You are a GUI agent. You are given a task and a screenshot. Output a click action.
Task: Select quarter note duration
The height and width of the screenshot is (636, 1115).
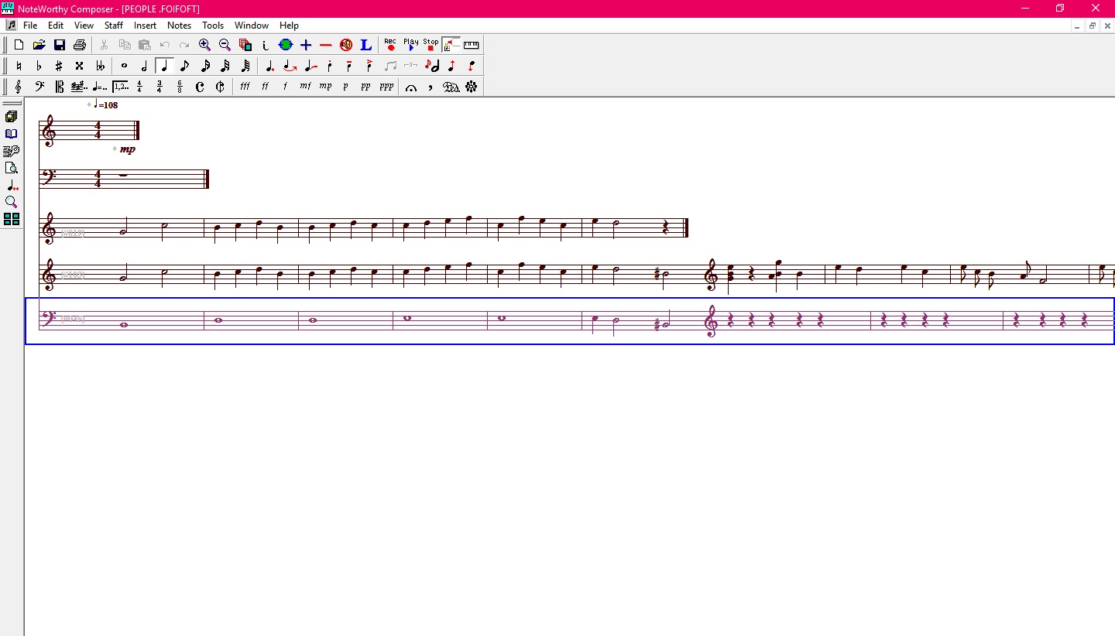164,66
